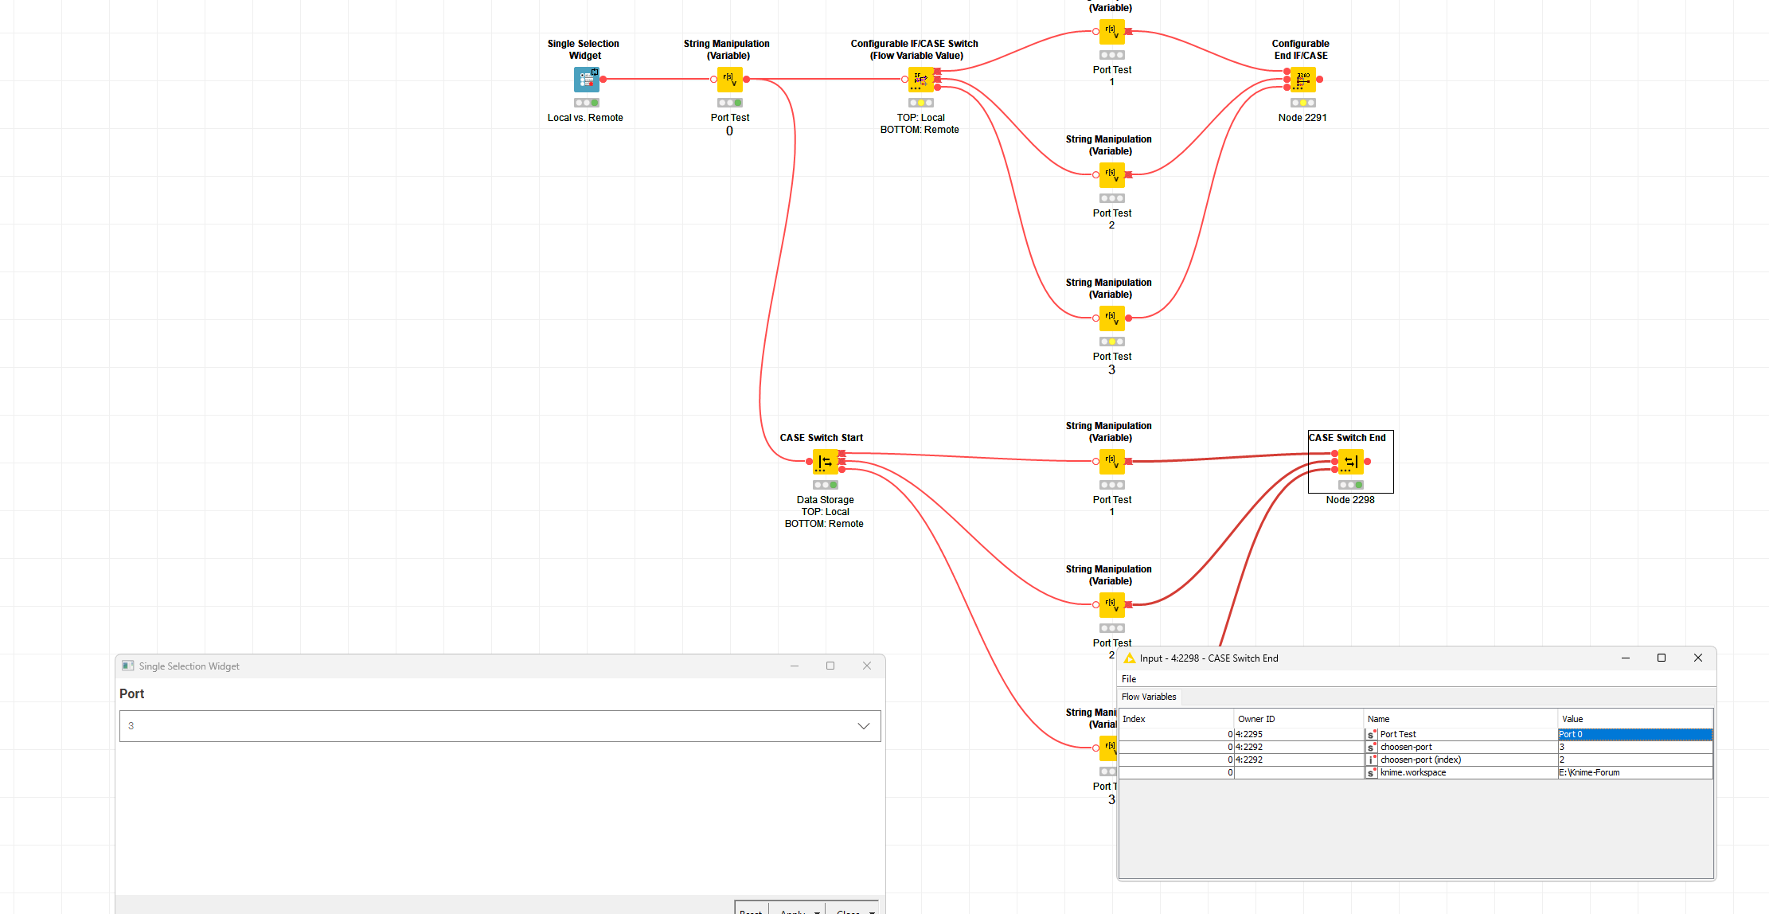The image size is (1769, 914).
Task: Click the CASE Switch Start node icon
Action: [x=825, y=462]
